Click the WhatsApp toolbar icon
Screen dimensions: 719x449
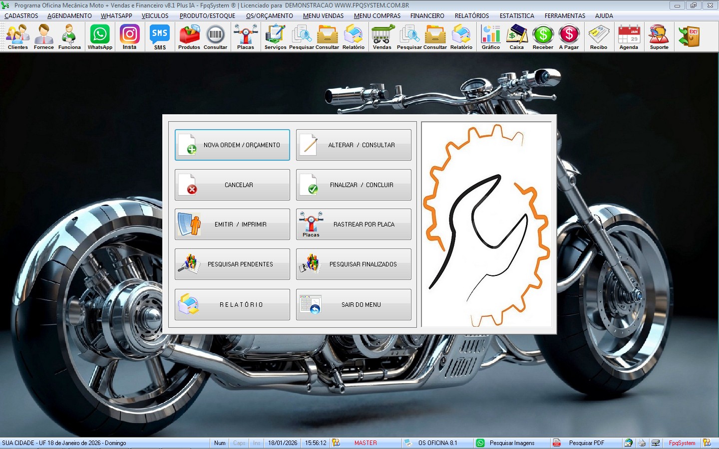100,37
